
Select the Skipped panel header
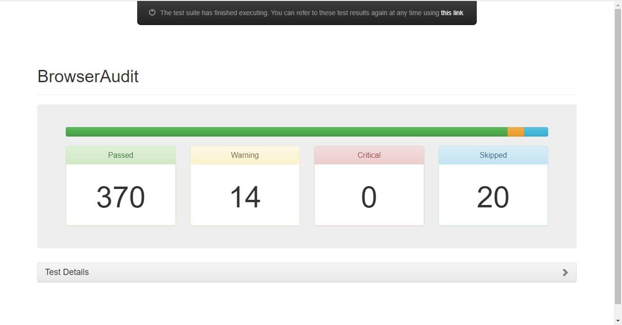493,155
